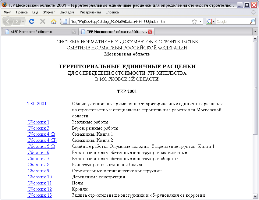Viewport: 259px width, 200px height.
Task: Click the activity throbber icon
Action: click(x=254, y=12)
